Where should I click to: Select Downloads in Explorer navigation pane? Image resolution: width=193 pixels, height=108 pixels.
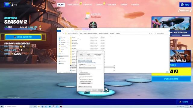(63, 41)
